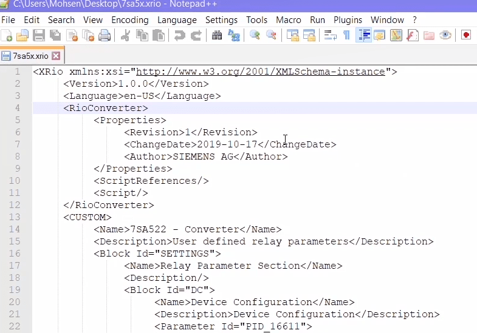Viewport: 477px width, 333px height.
Task: Open Find using the binoculars icon
Action: point(217,36)
